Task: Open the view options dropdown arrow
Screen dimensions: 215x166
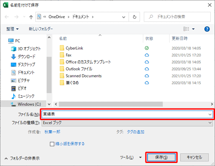Action: pos(193,29)
